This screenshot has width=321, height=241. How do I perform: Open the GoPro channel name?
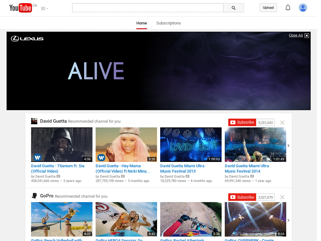point(47,196)
